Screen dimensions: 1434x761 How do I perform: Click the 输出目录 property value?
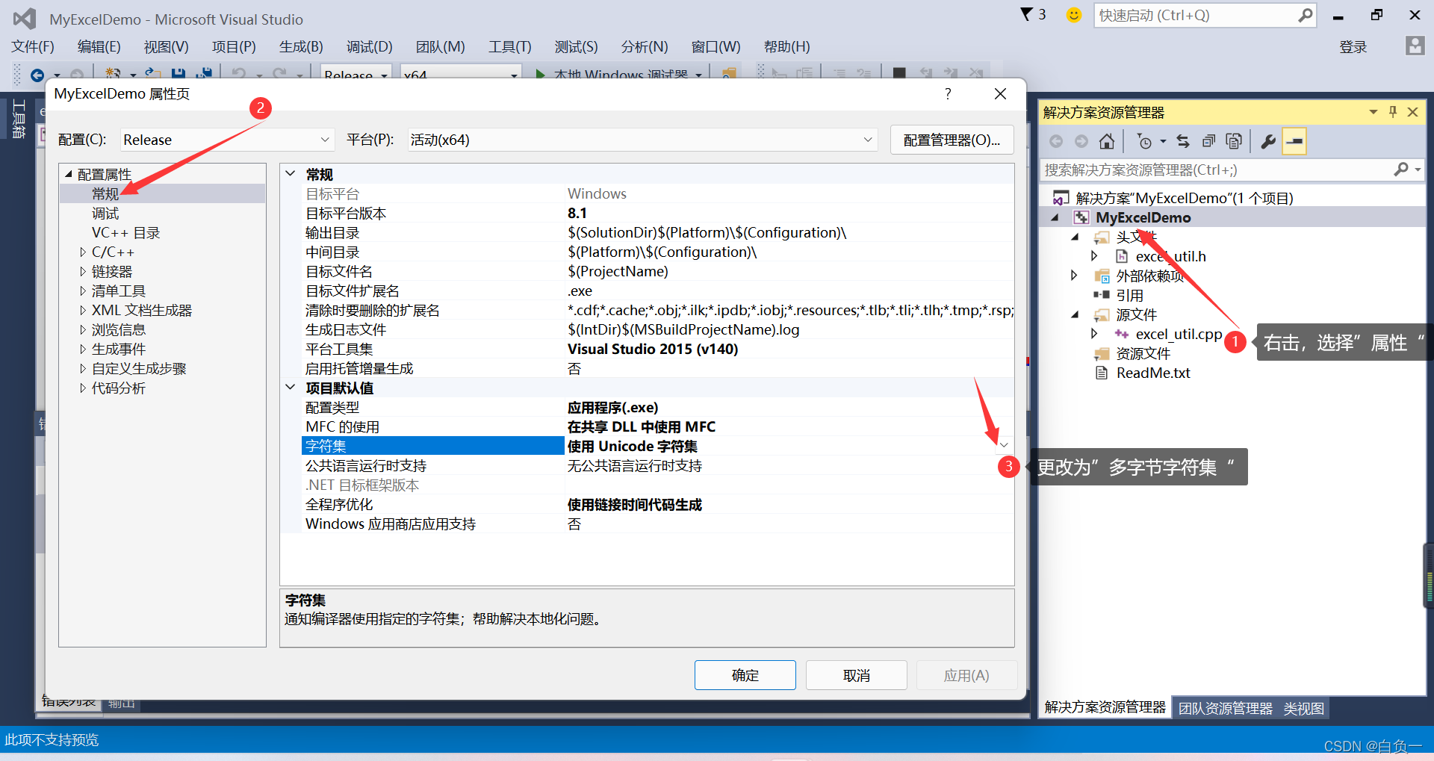[707, 232]
